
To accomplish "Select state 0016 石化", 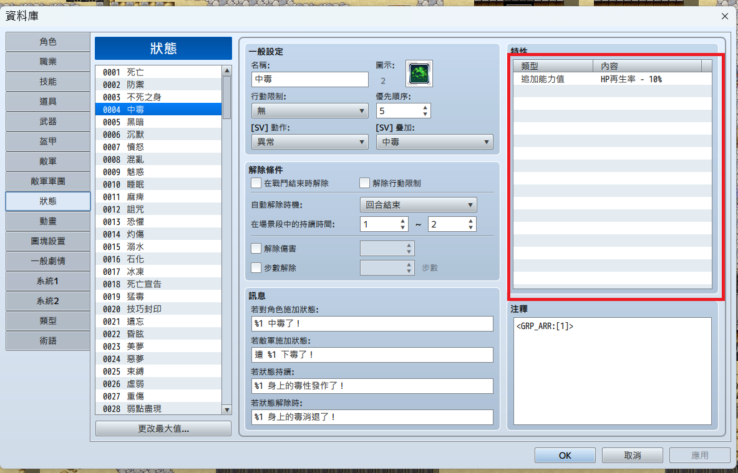I will click(x=158, y=259).
